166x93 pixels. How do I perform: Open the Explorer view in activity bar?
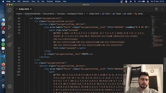(x=10, y=10)
